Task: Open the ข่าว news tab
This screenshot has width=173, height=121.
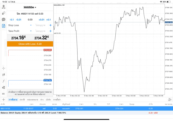Action: [x=42, y=100]
